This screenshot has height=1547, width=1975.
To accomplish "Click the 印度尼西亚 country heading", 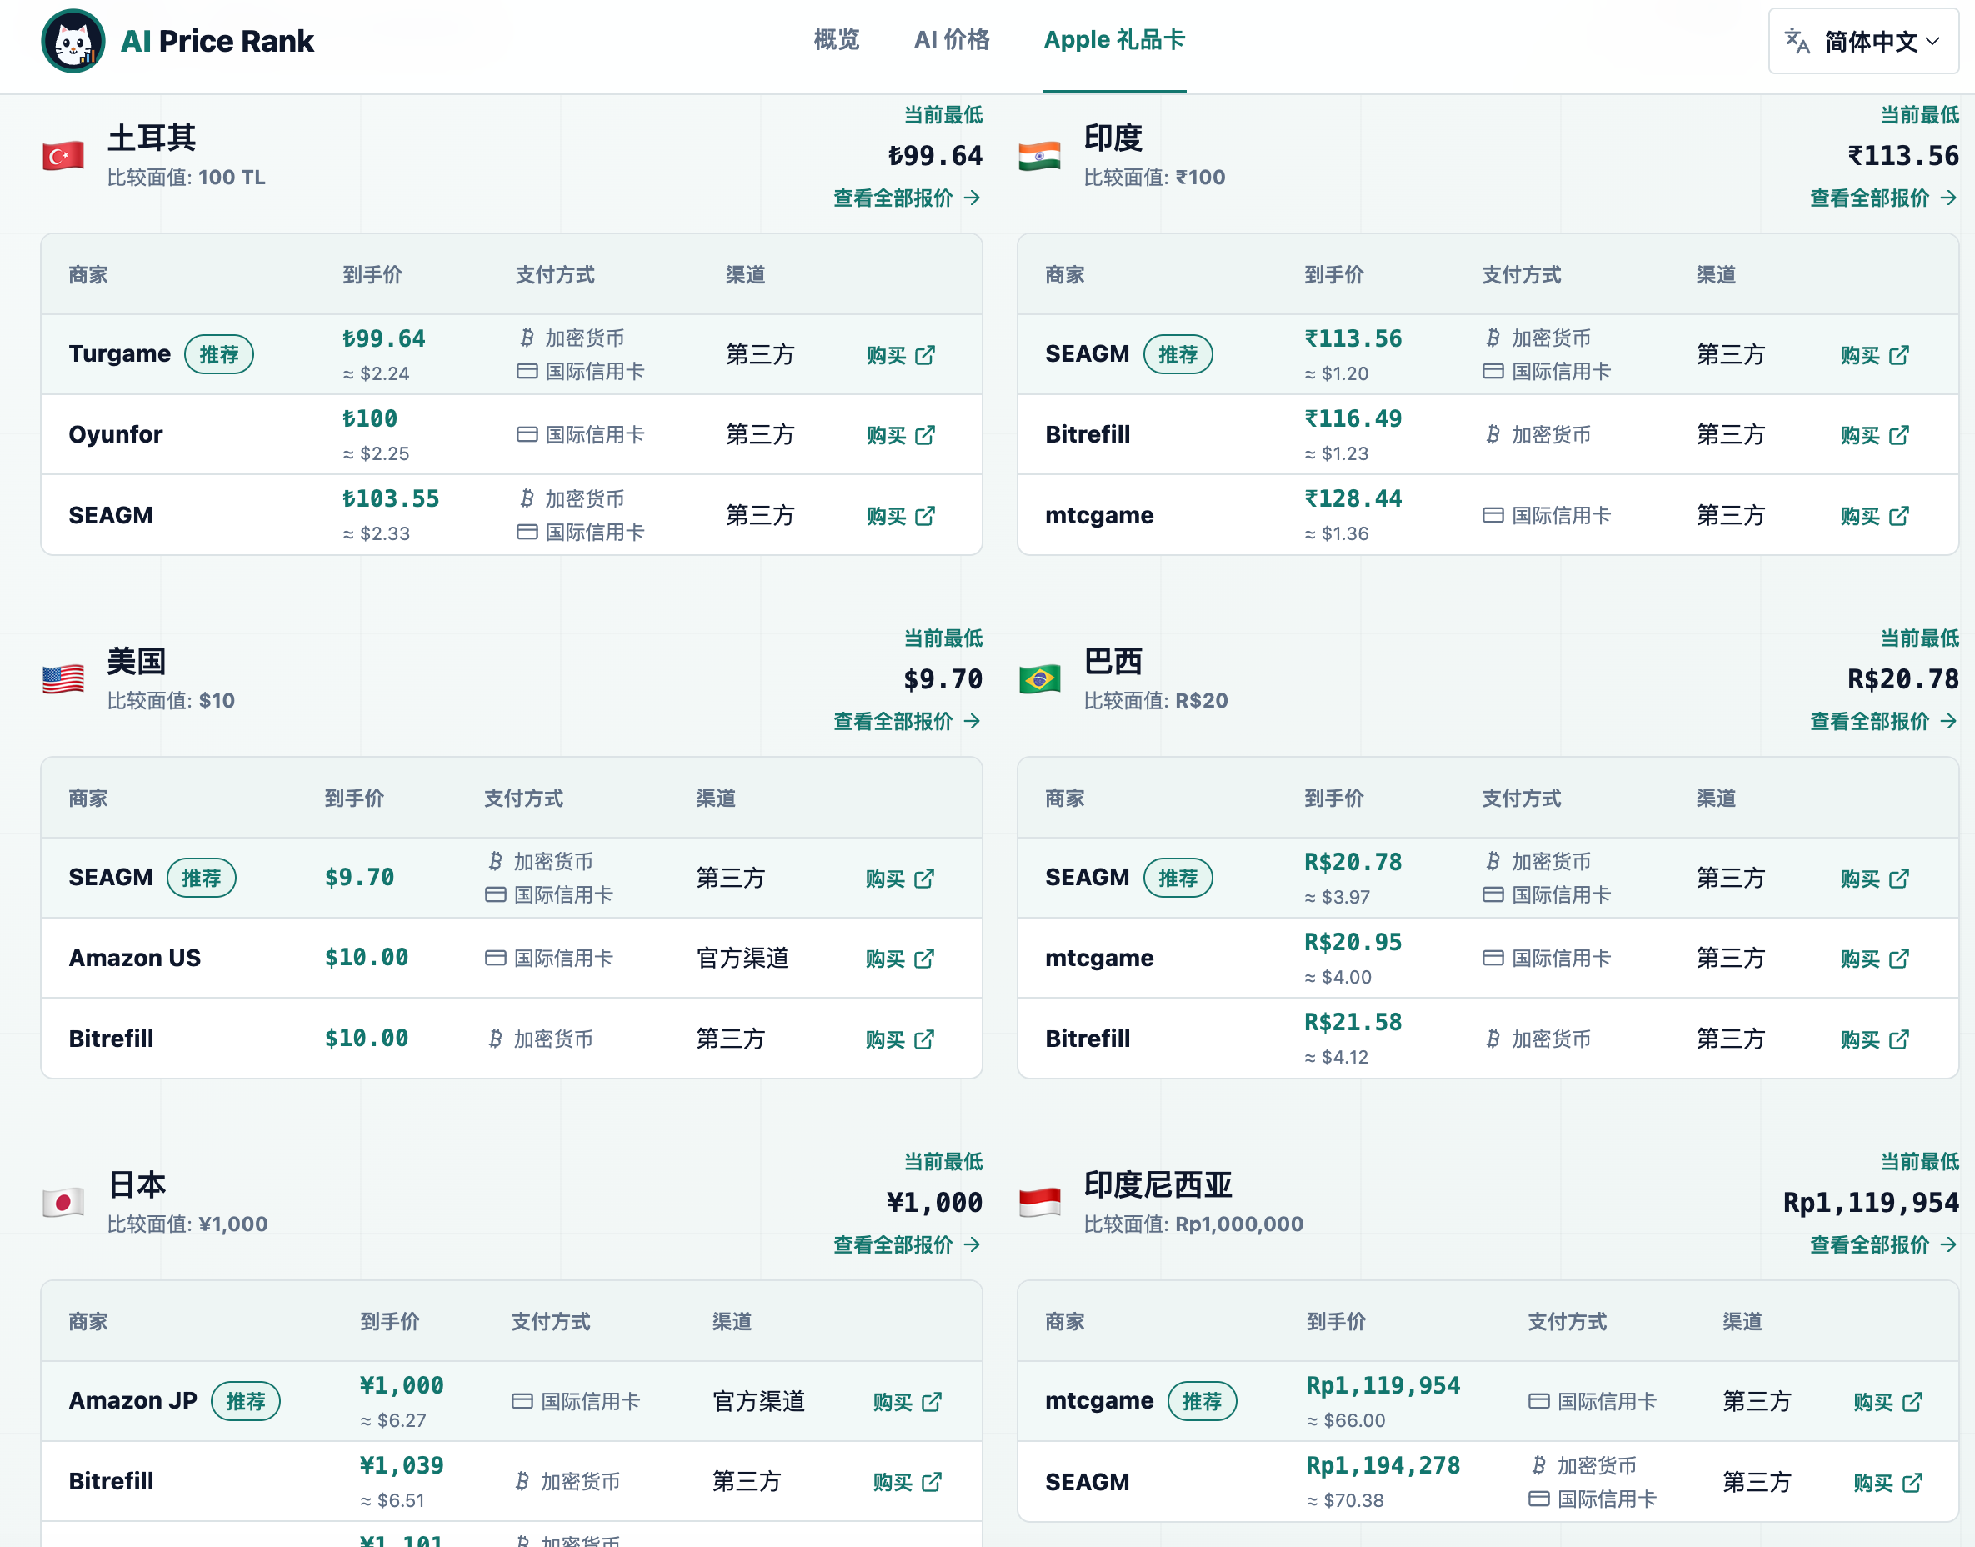I will pos(1158,1184).
